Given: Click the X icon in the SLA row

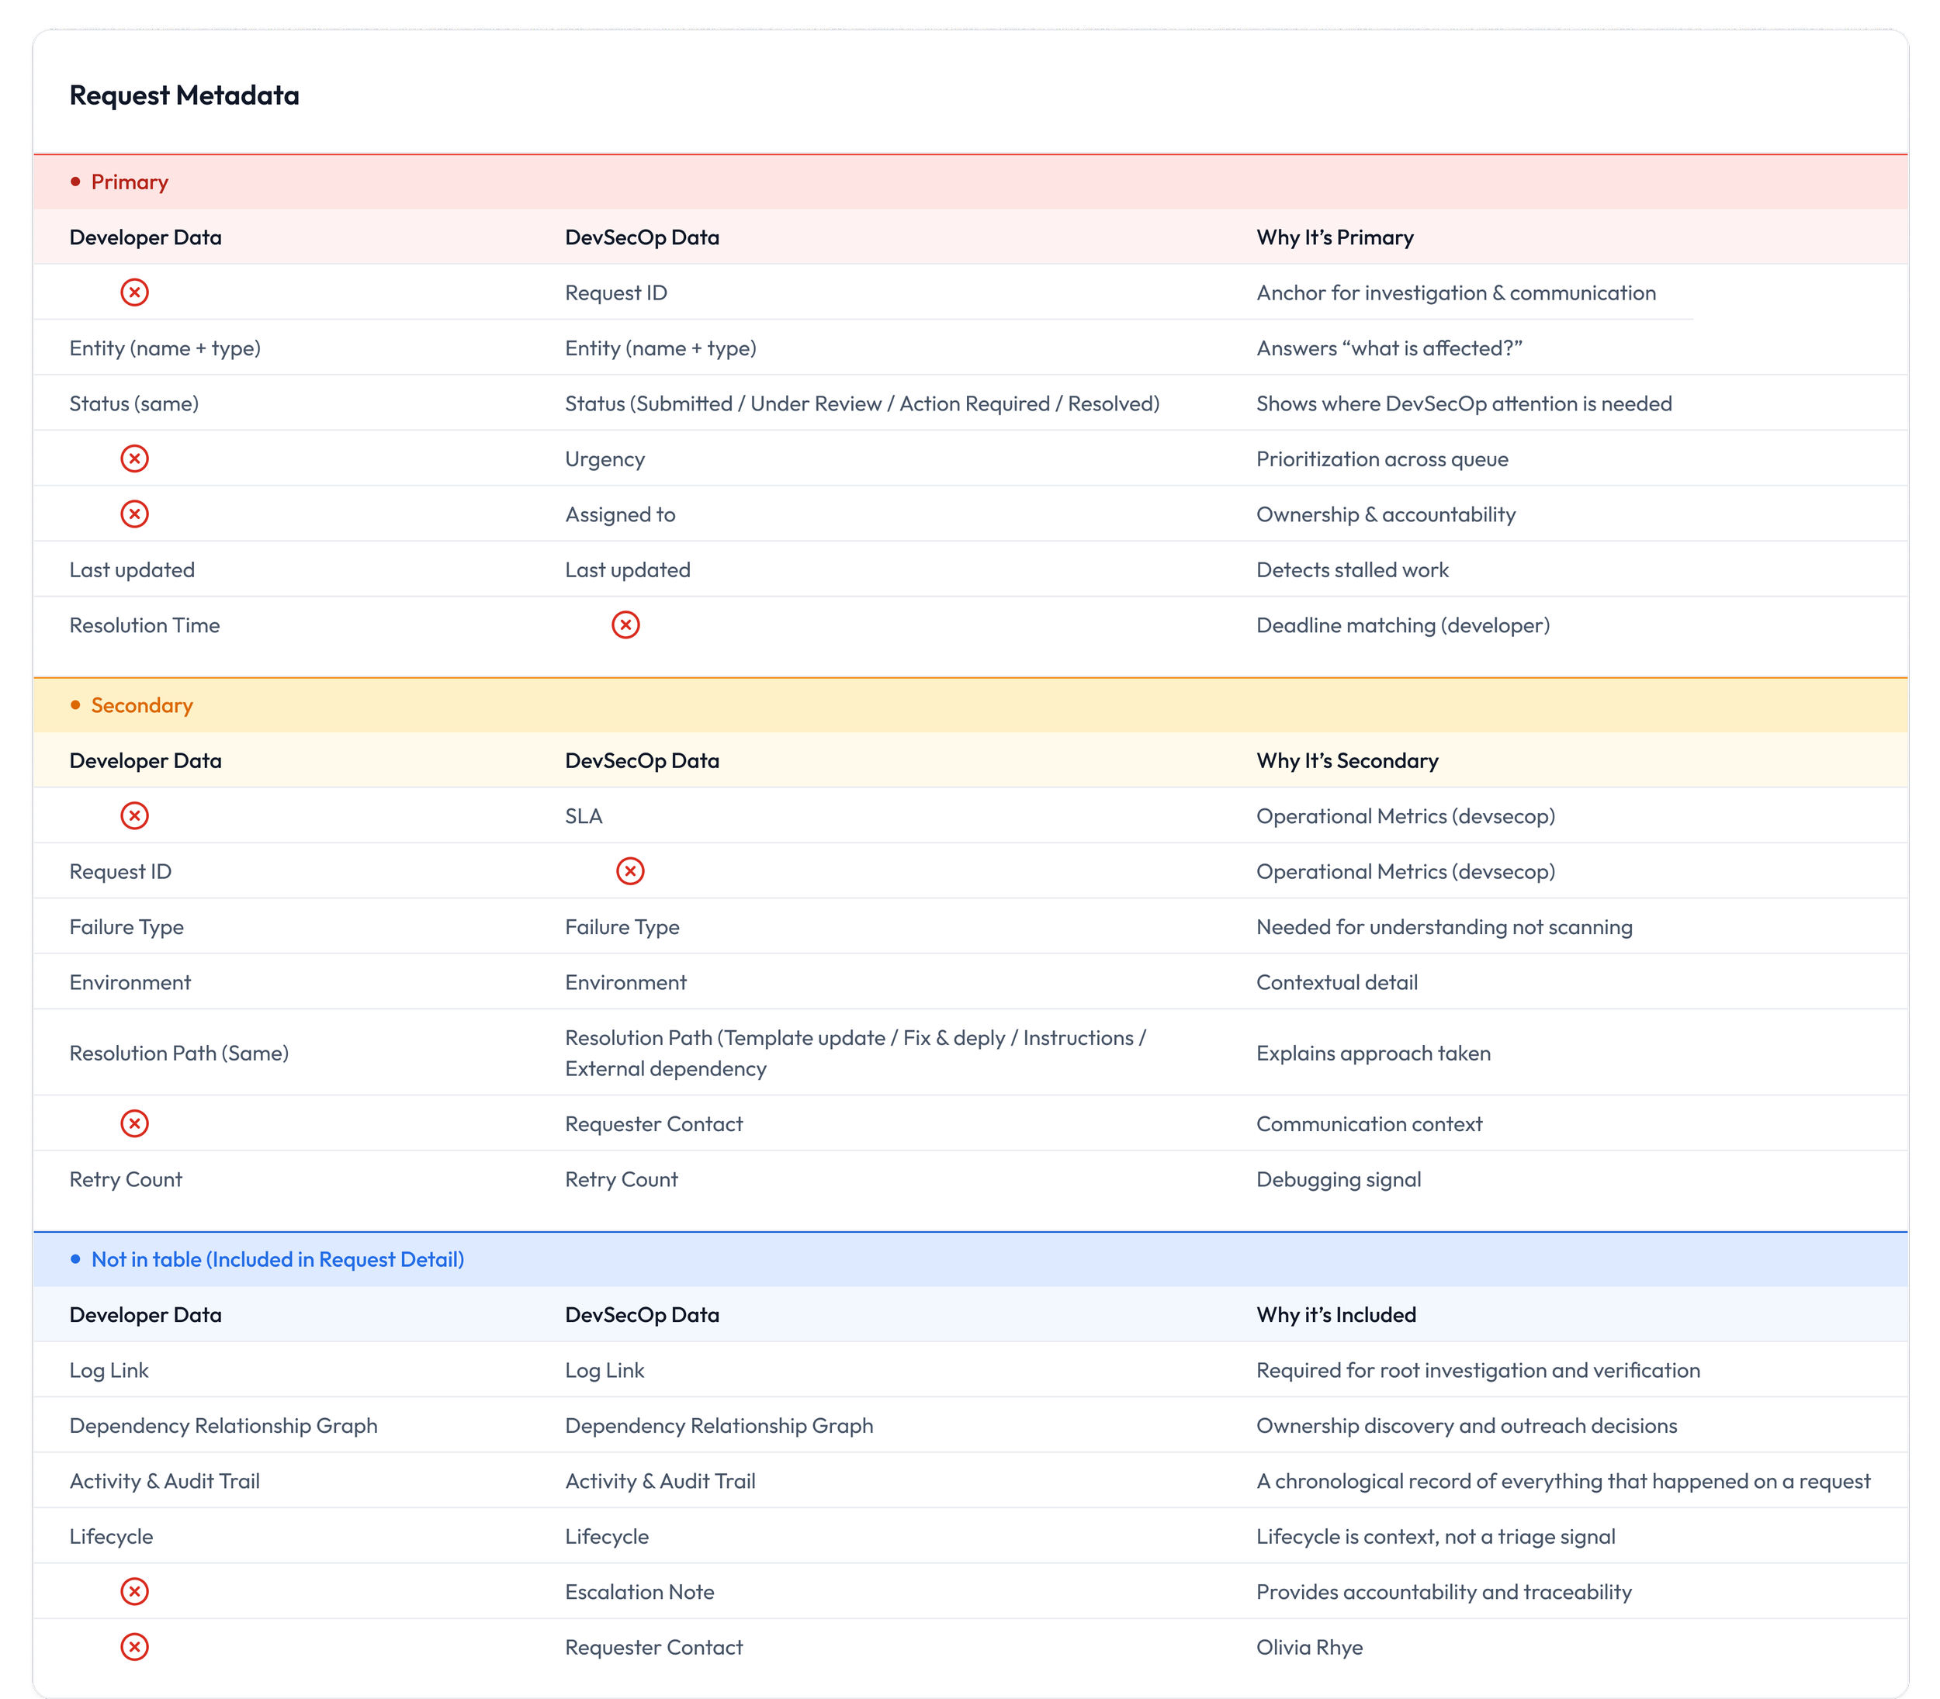Looking at the screenshot, I should pos(135,815).
